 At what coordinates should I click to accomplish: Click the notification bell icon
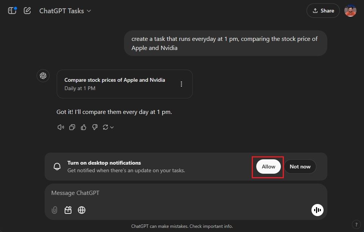pyautogui.click(x=57, y=167)
